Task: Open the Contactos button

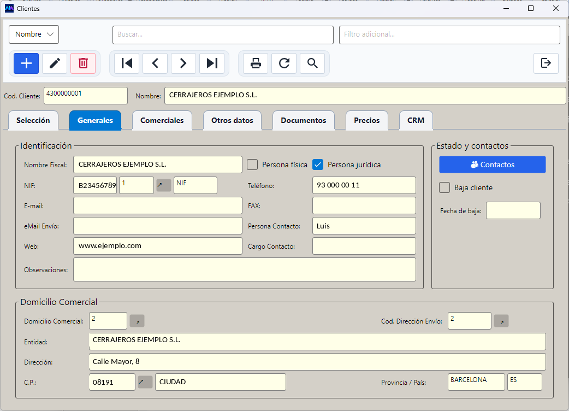Action: click(493, 165)
